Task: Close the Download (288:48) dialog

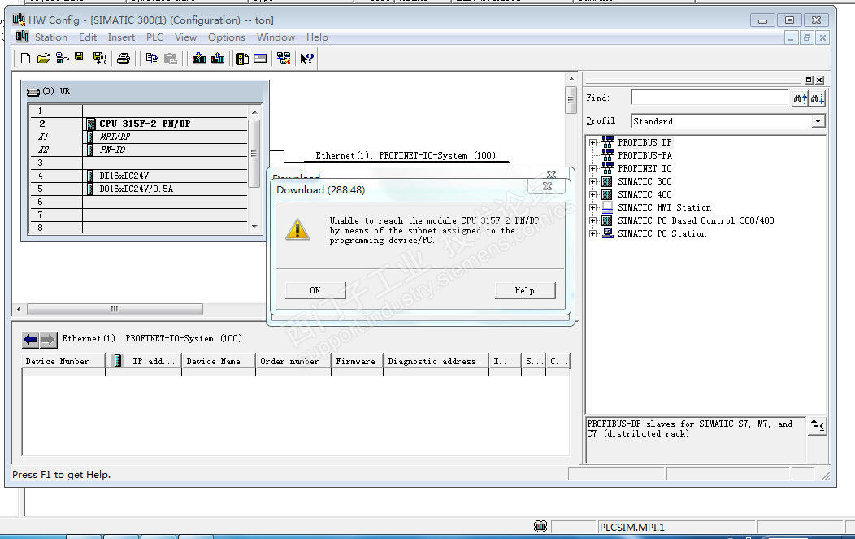Action: pyautogui.click(x=548, y=186)
